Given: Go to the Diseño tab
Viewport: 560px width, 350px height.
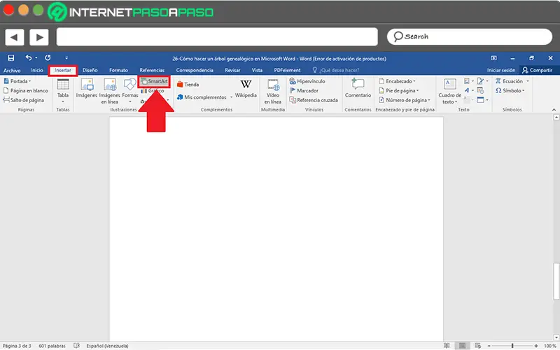Looking at the screenshot, I should (x=90, y=71).
